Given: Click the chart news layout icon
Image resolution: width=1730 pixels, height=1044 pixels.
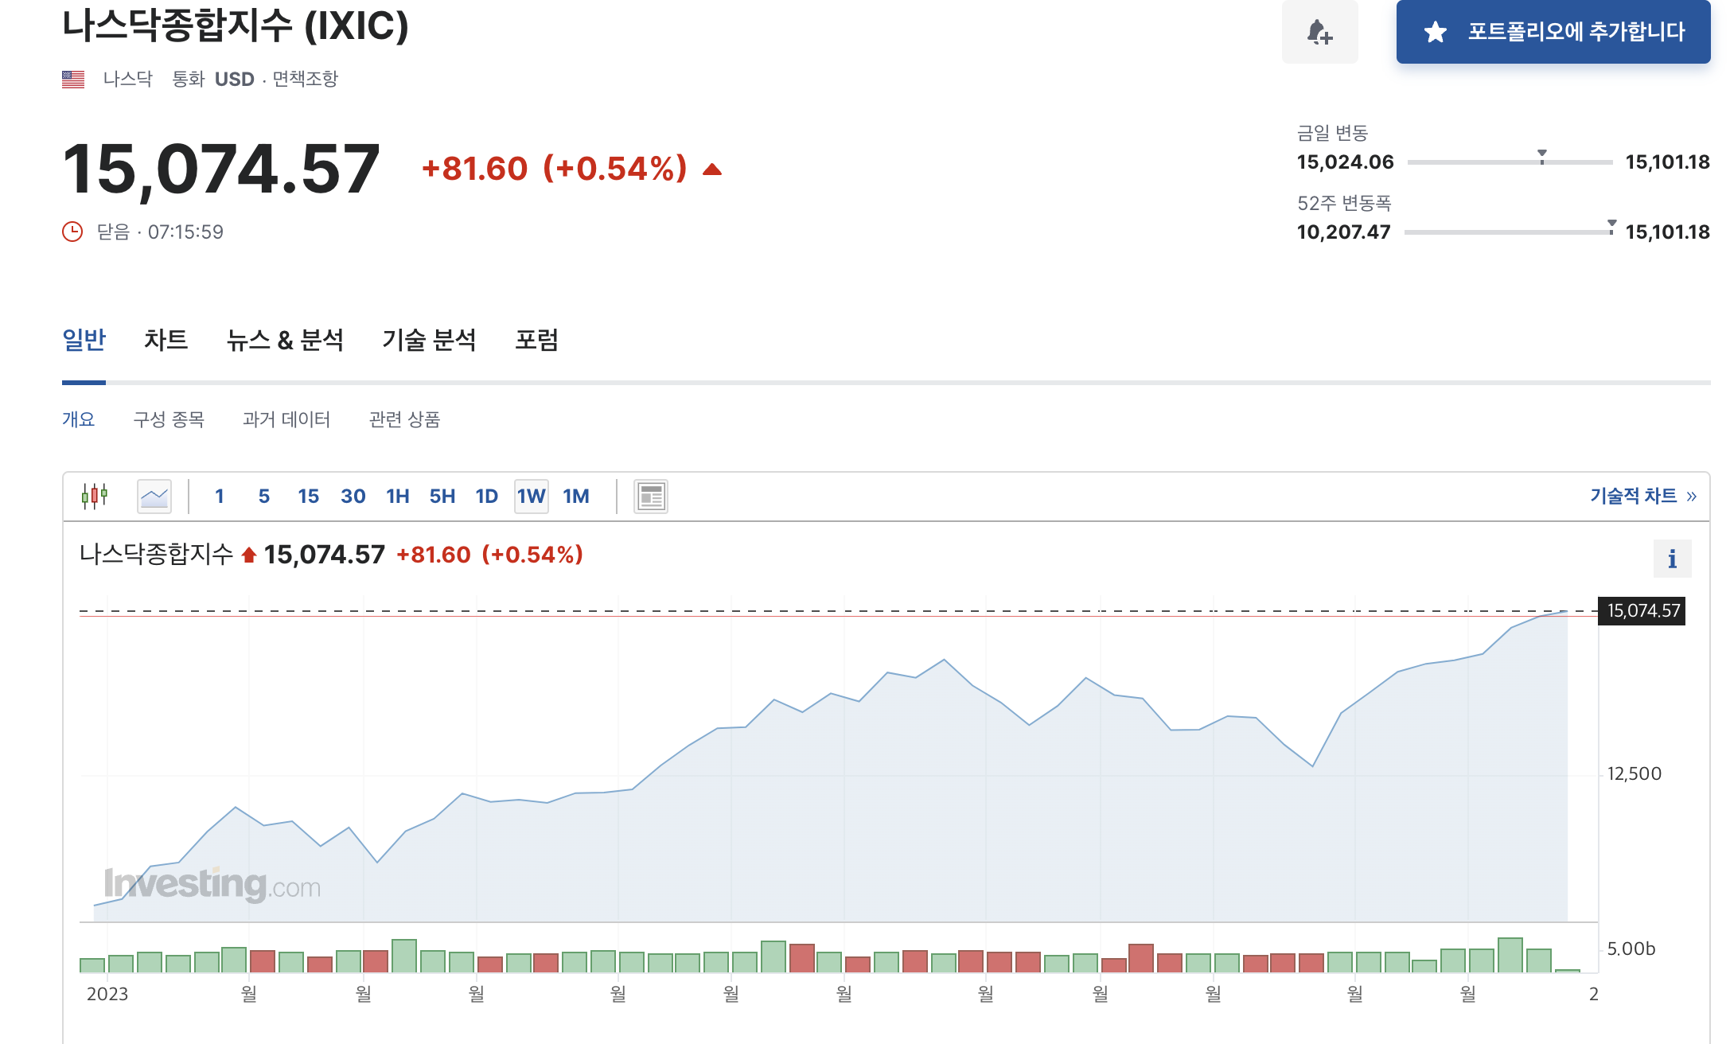Looking at the screenshot, I should click(x=650, y=497).
